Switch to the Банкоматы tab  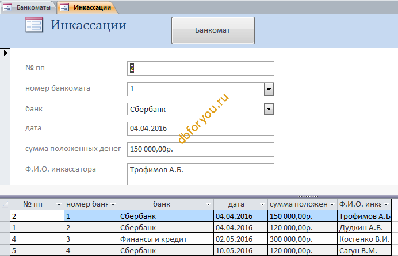tap(29, 7)
